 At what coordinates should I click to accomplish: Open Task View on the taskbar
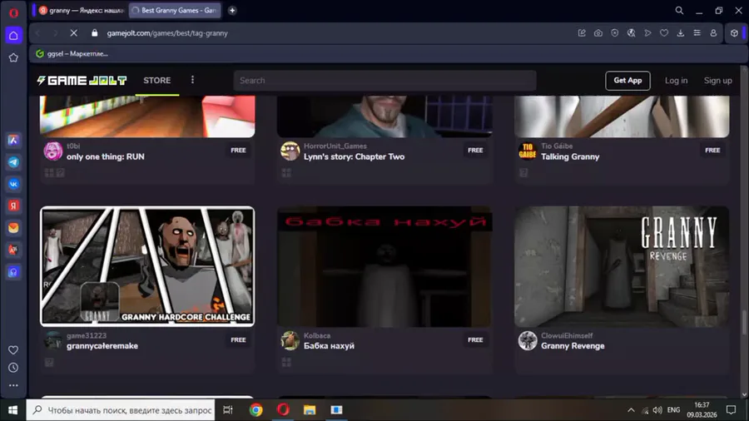228,410
